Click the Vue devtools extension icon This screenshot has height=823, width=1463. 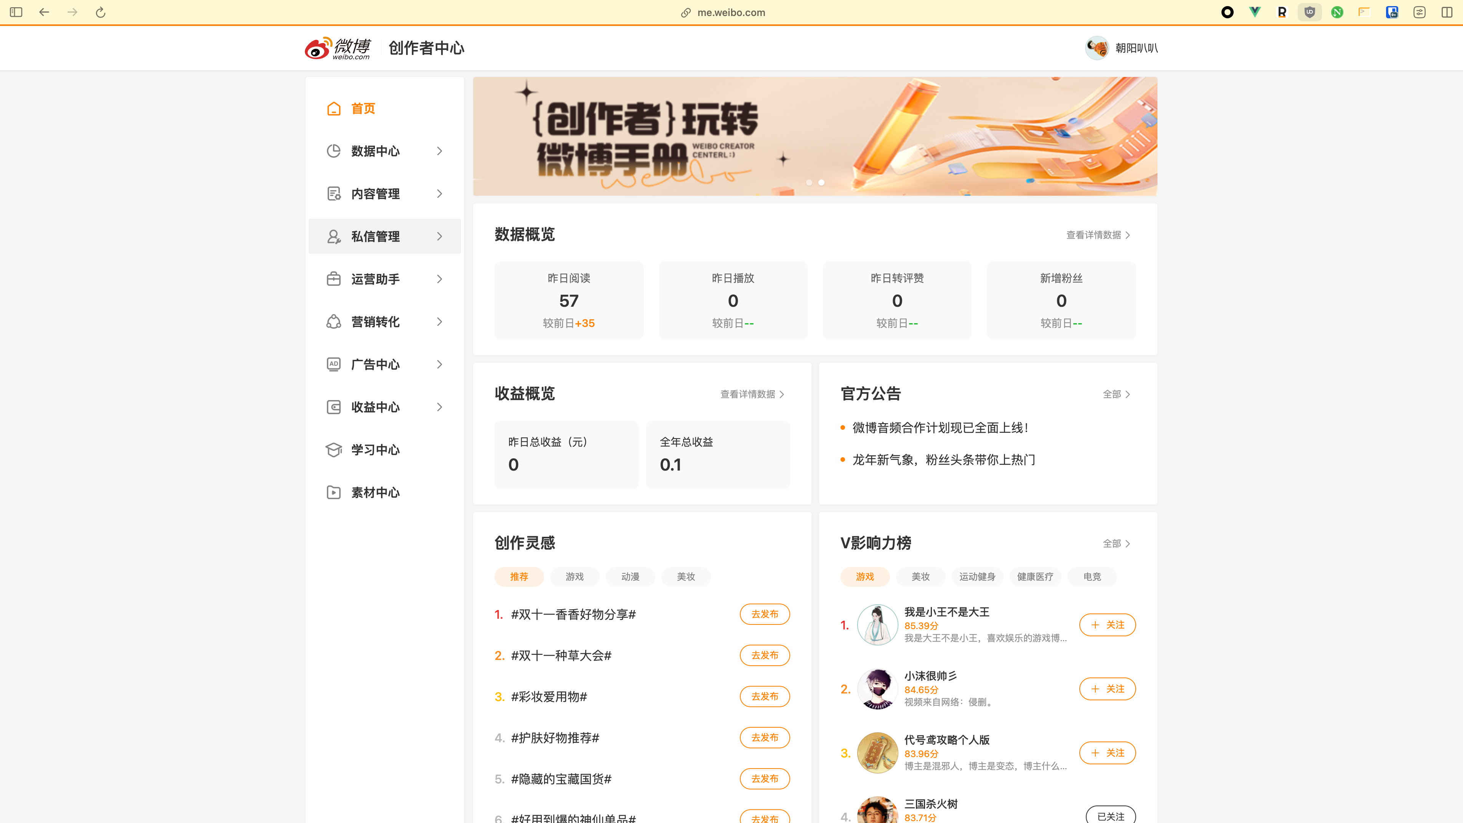tap(1255, 12)
